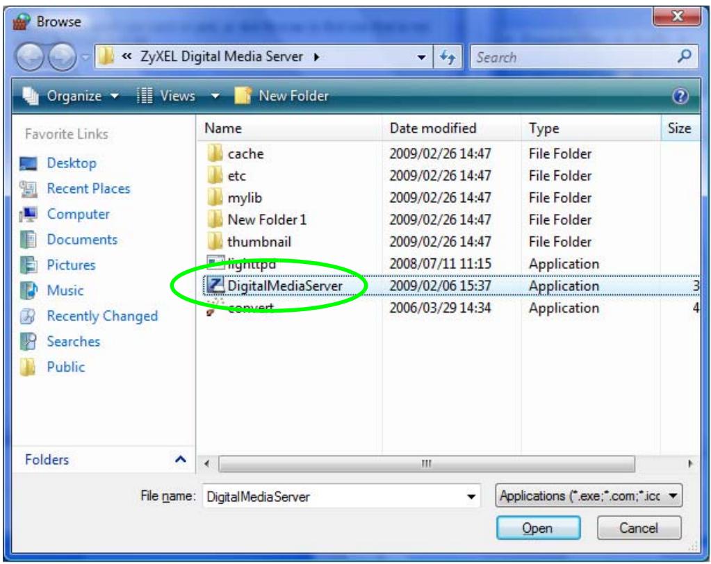Open Help via question mark icon
The image size is (711, 564).
(680, 96)
